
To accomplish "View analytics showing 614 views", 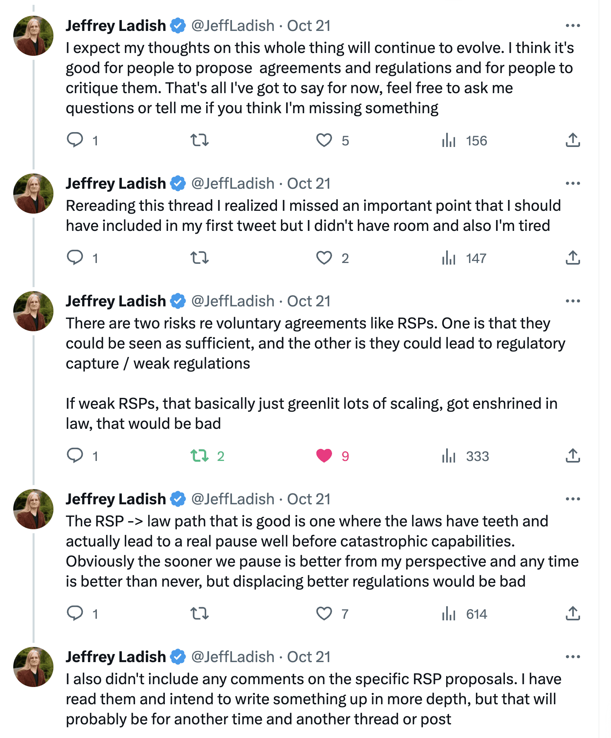I will coord(465,614).
